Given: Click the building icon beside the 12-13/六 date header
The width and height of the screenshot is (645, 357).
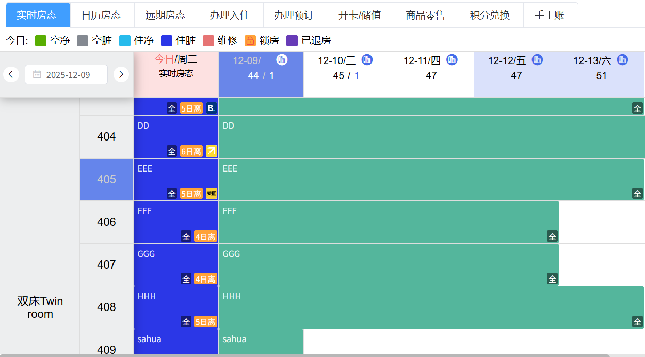Looking at the screenshot, I should point(622,60).
